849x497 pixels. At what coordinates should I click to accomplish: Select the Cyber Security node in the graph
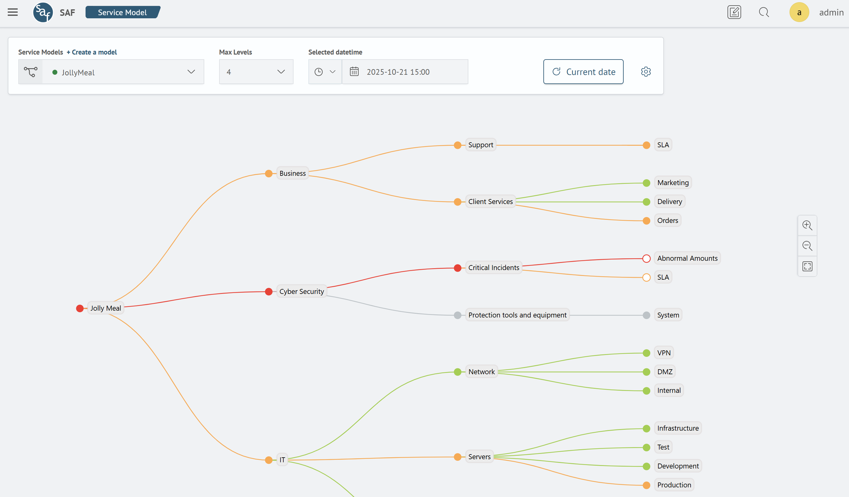tap(301, 291)
